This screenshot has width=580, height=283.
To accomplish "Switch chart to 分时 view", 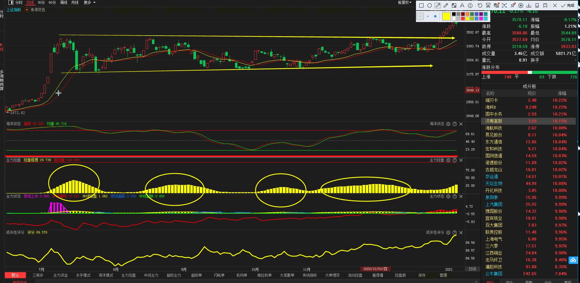I will tap(19, 2).
